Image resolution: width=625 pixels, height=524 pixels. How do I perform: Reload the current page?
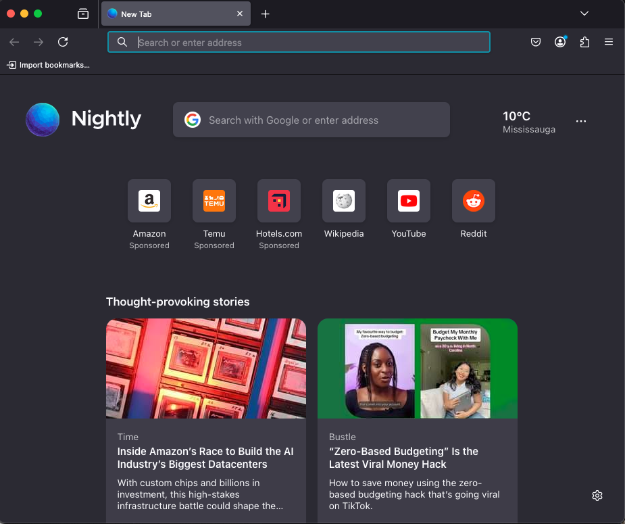tap(63, 42)
